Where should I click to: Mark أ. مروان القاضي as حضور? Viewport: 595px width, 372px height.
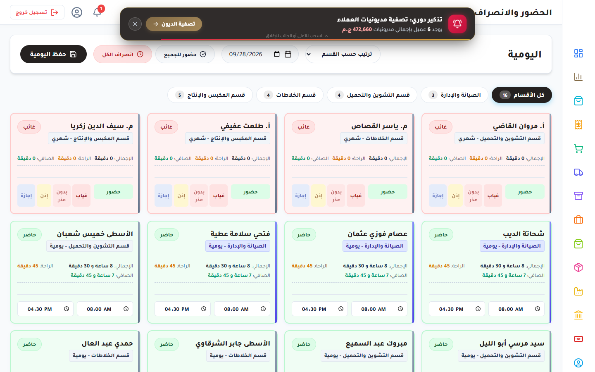pos(525,192)
